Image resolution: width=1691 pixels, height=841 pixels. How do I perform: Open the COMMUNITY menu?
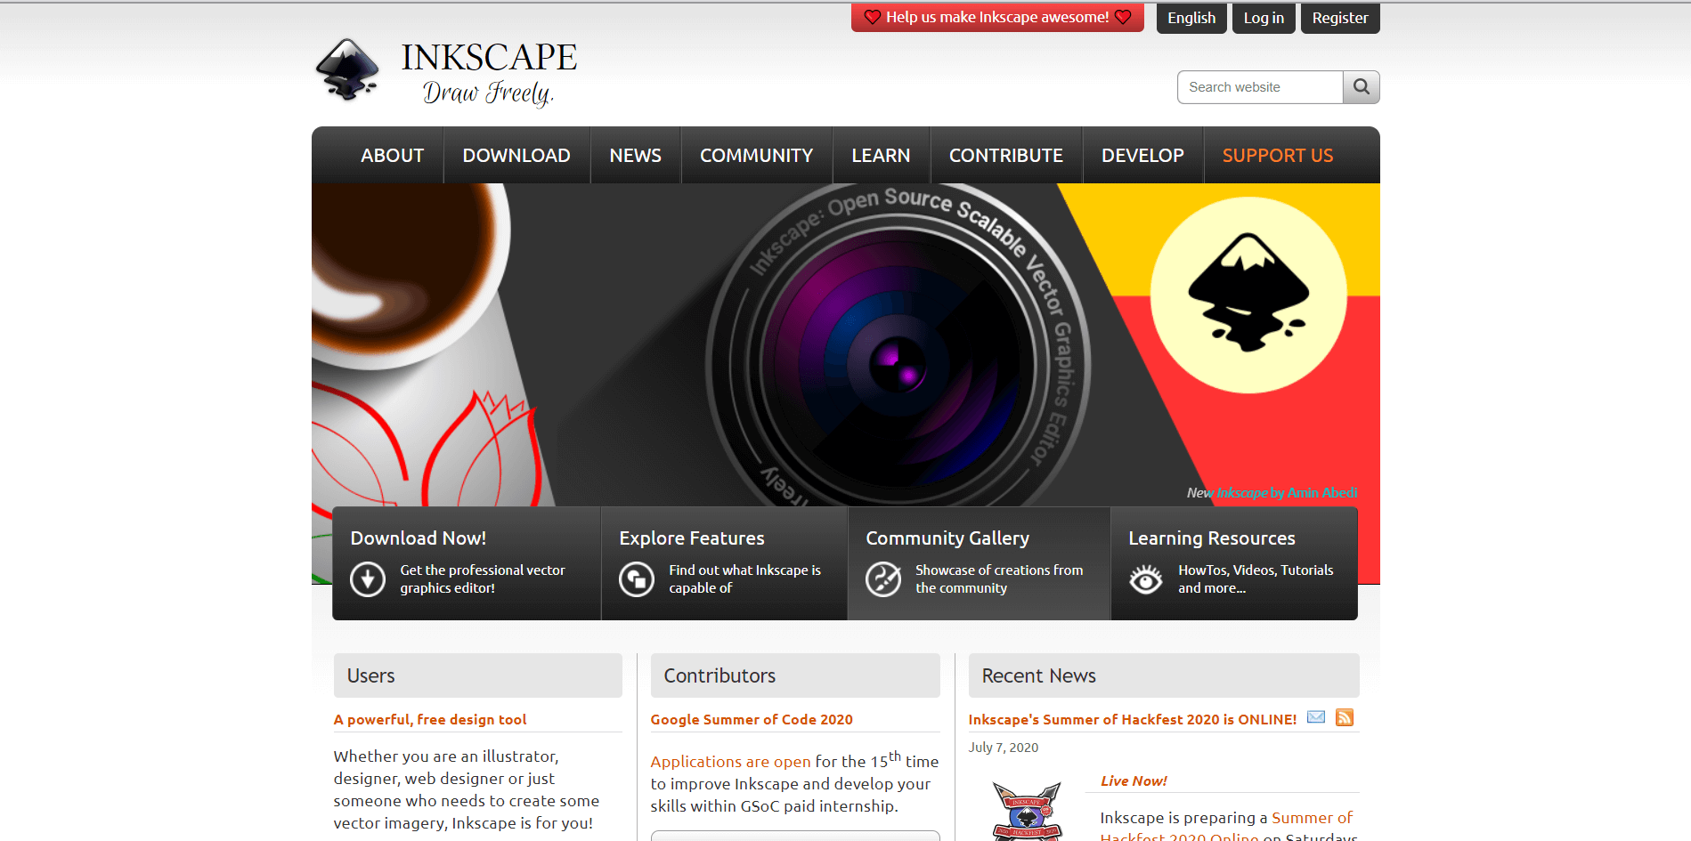tap(757, 156)
